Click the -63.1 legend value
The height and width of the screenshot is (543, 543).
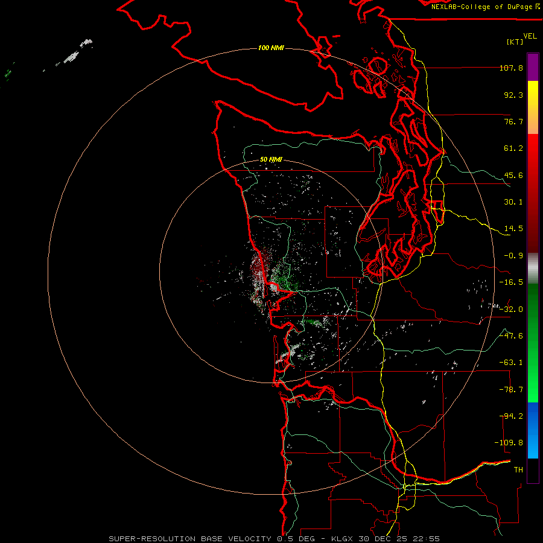(x=511, y=363)
